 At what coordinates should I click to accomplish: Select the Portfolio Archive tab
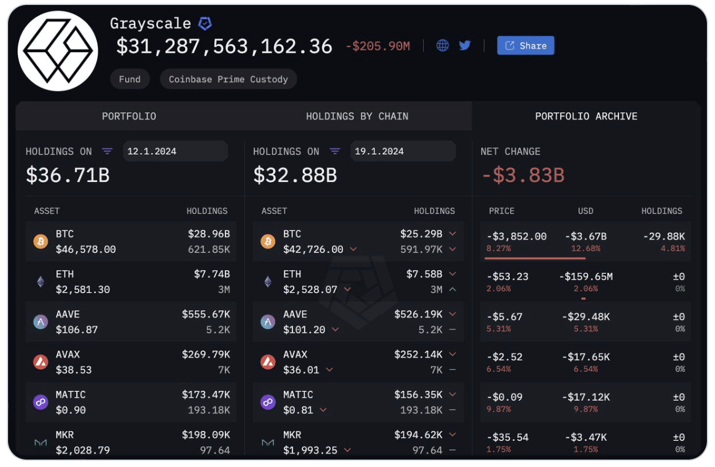click(x=586, y=116)
